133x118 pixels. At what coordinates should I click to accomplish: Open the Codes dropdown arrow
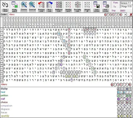pos(125,15)
